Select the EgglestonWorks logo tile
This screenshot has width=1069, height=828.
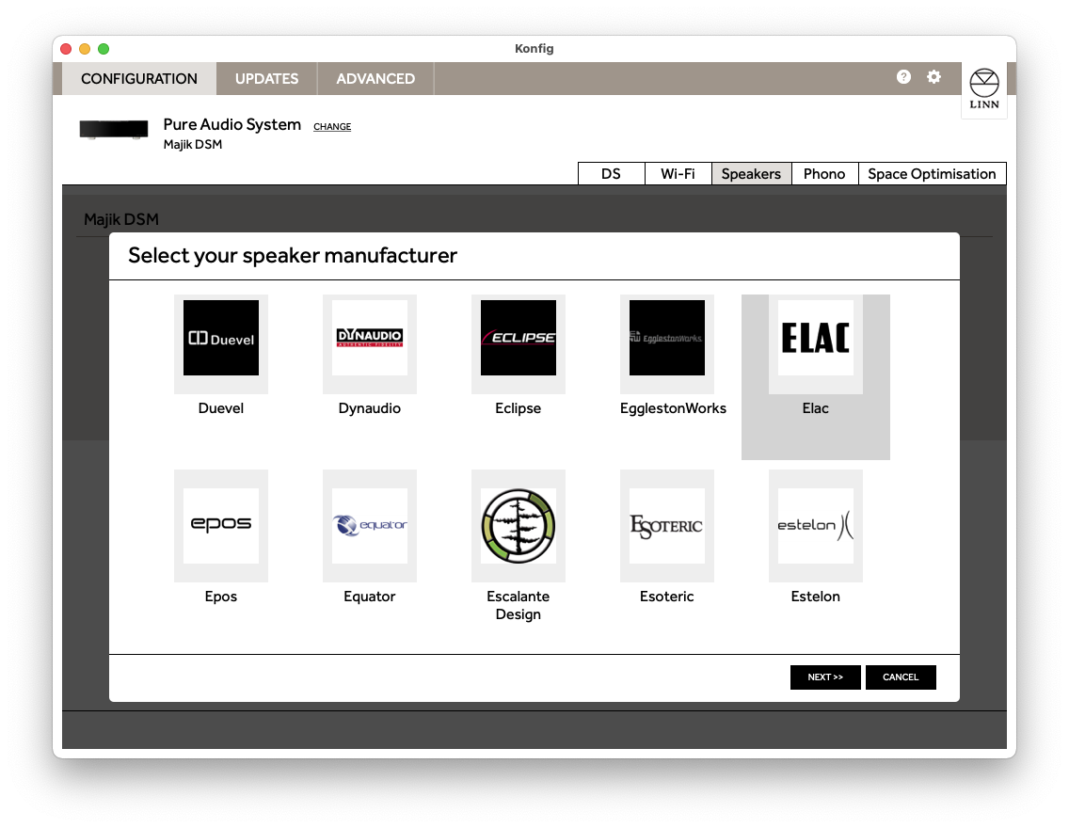tap(667, 338)
